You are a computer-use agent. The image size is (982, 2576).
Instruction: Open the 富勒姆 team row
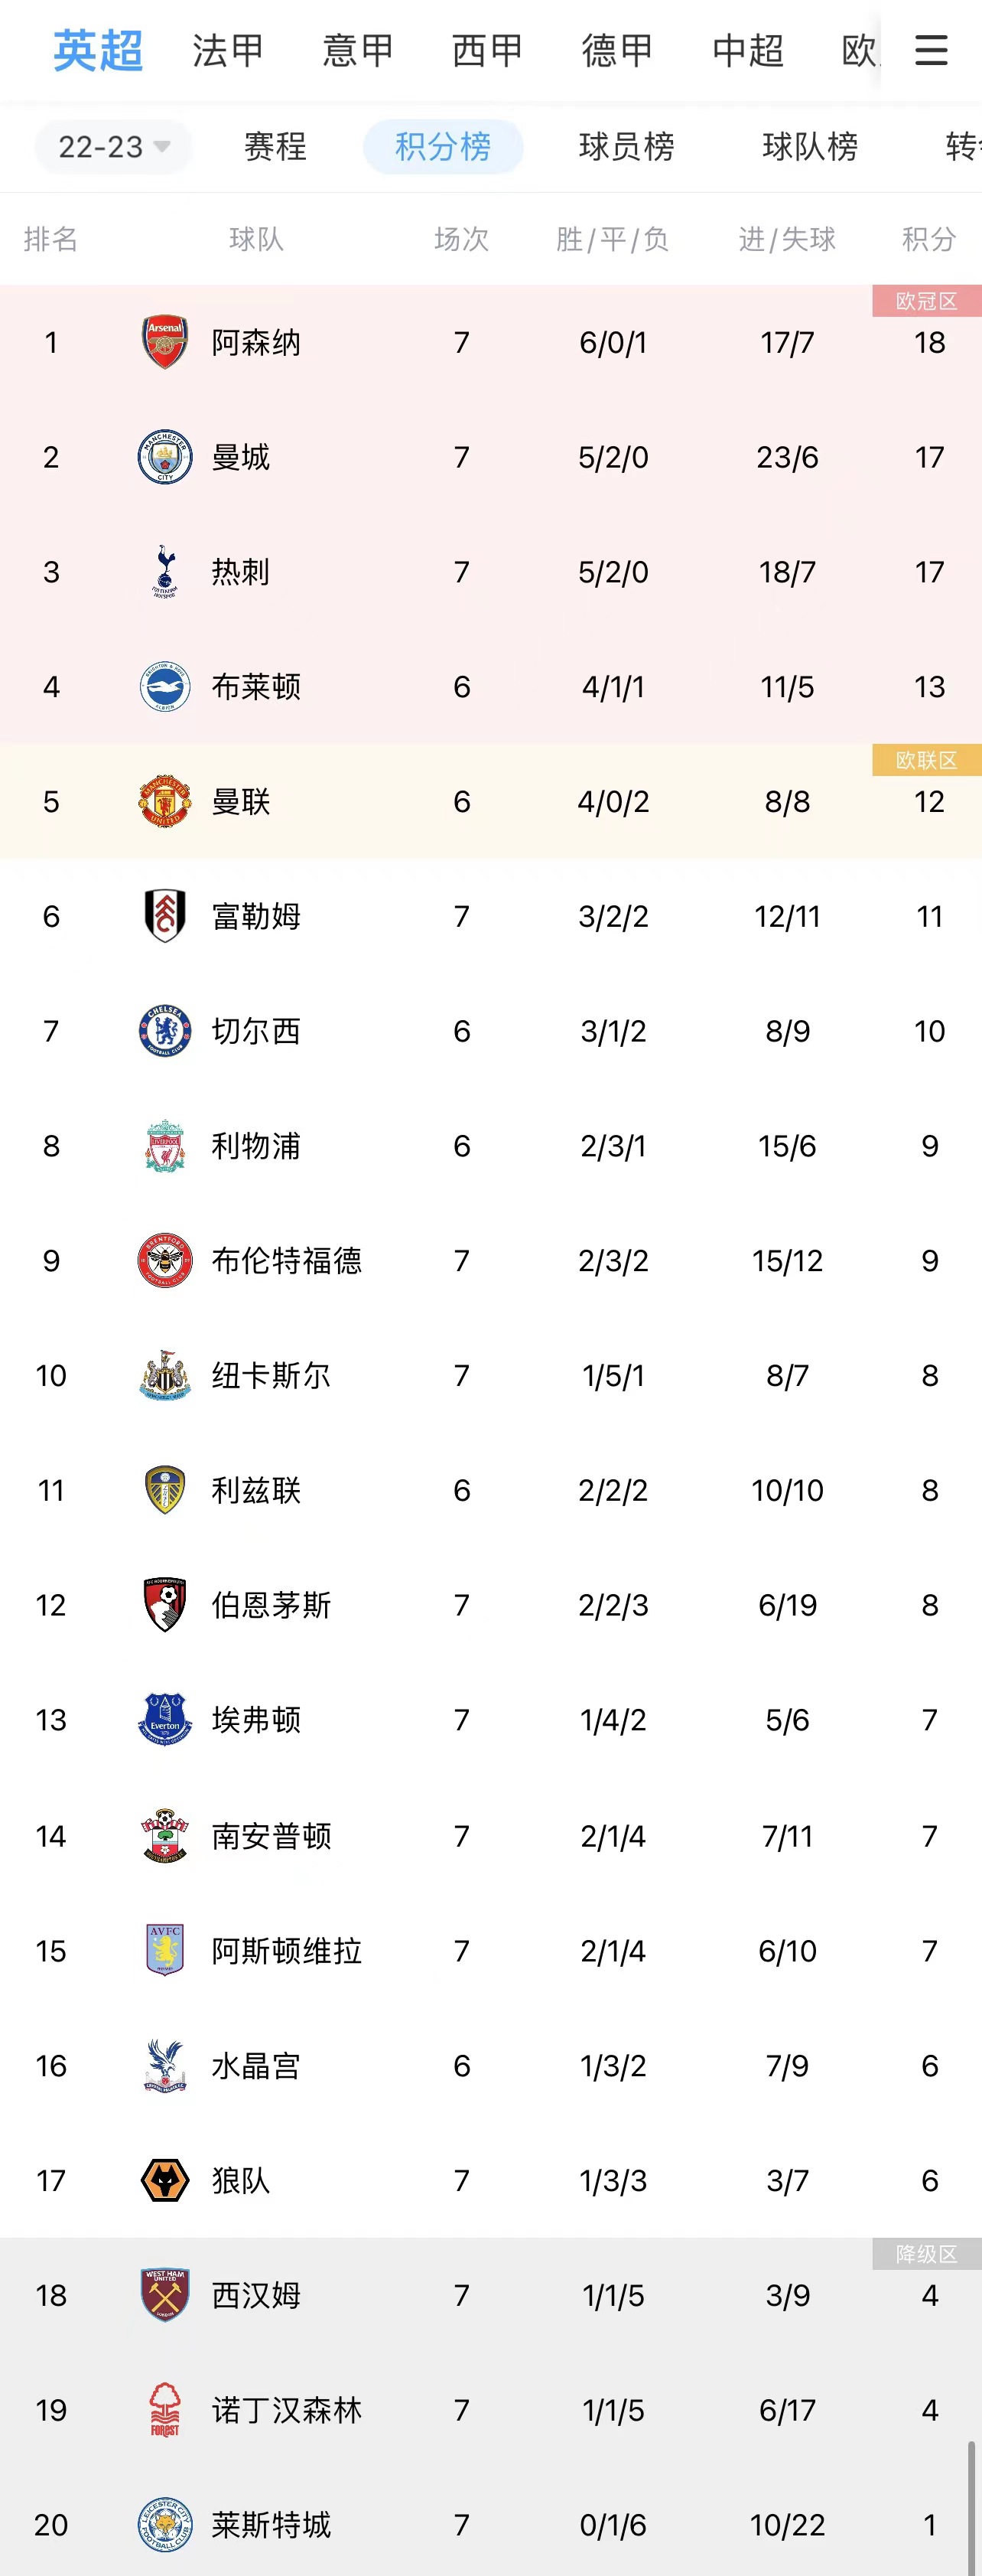click(x=490, y=916)
